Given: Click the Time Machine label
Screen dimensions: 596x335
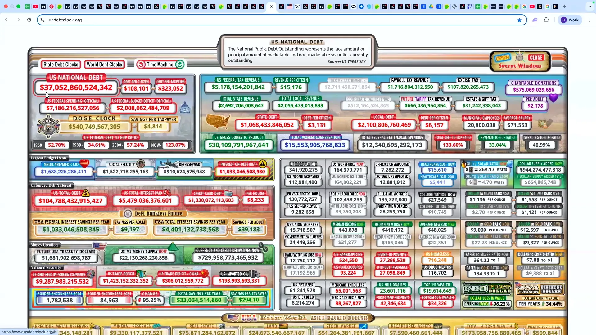Looking at the screenshot, I should pos(160,65).
